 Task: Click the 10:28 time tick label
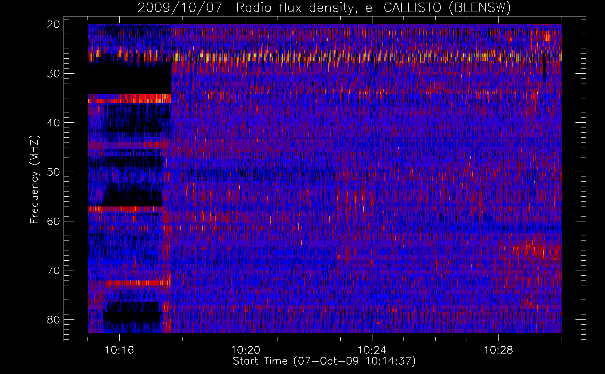point(498,350)
